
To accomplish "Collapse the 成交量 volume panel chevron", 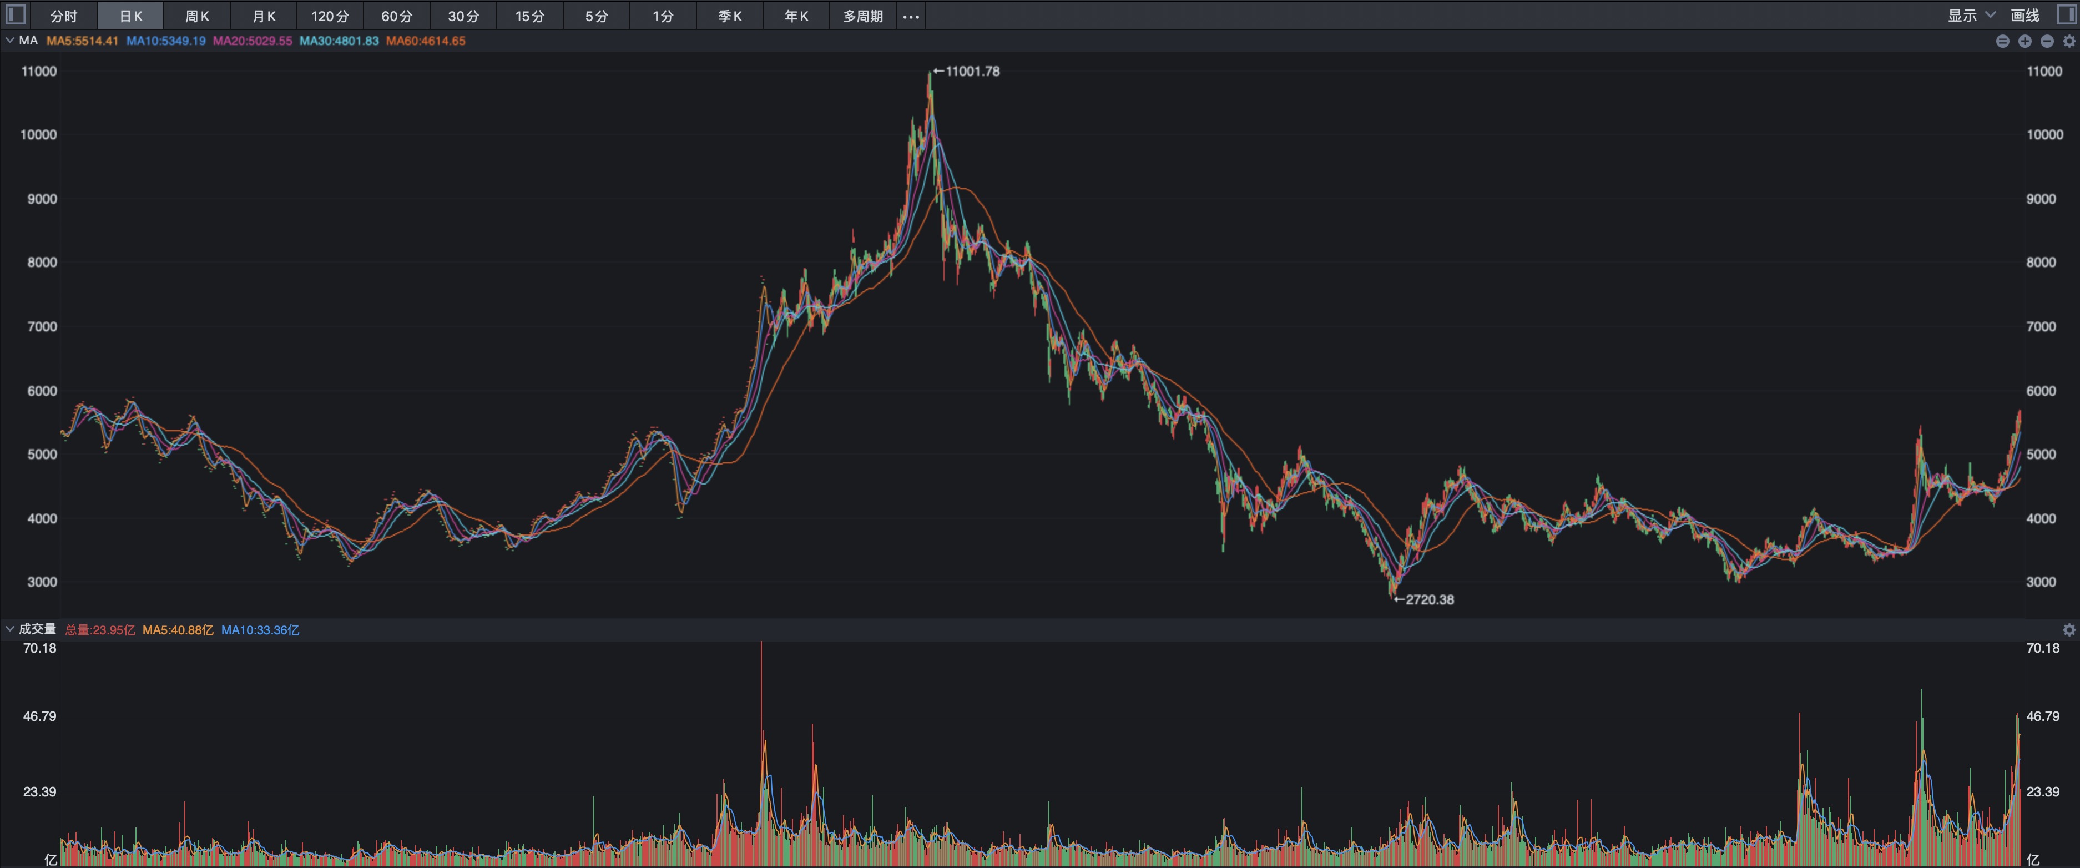I will pos(9,629).
